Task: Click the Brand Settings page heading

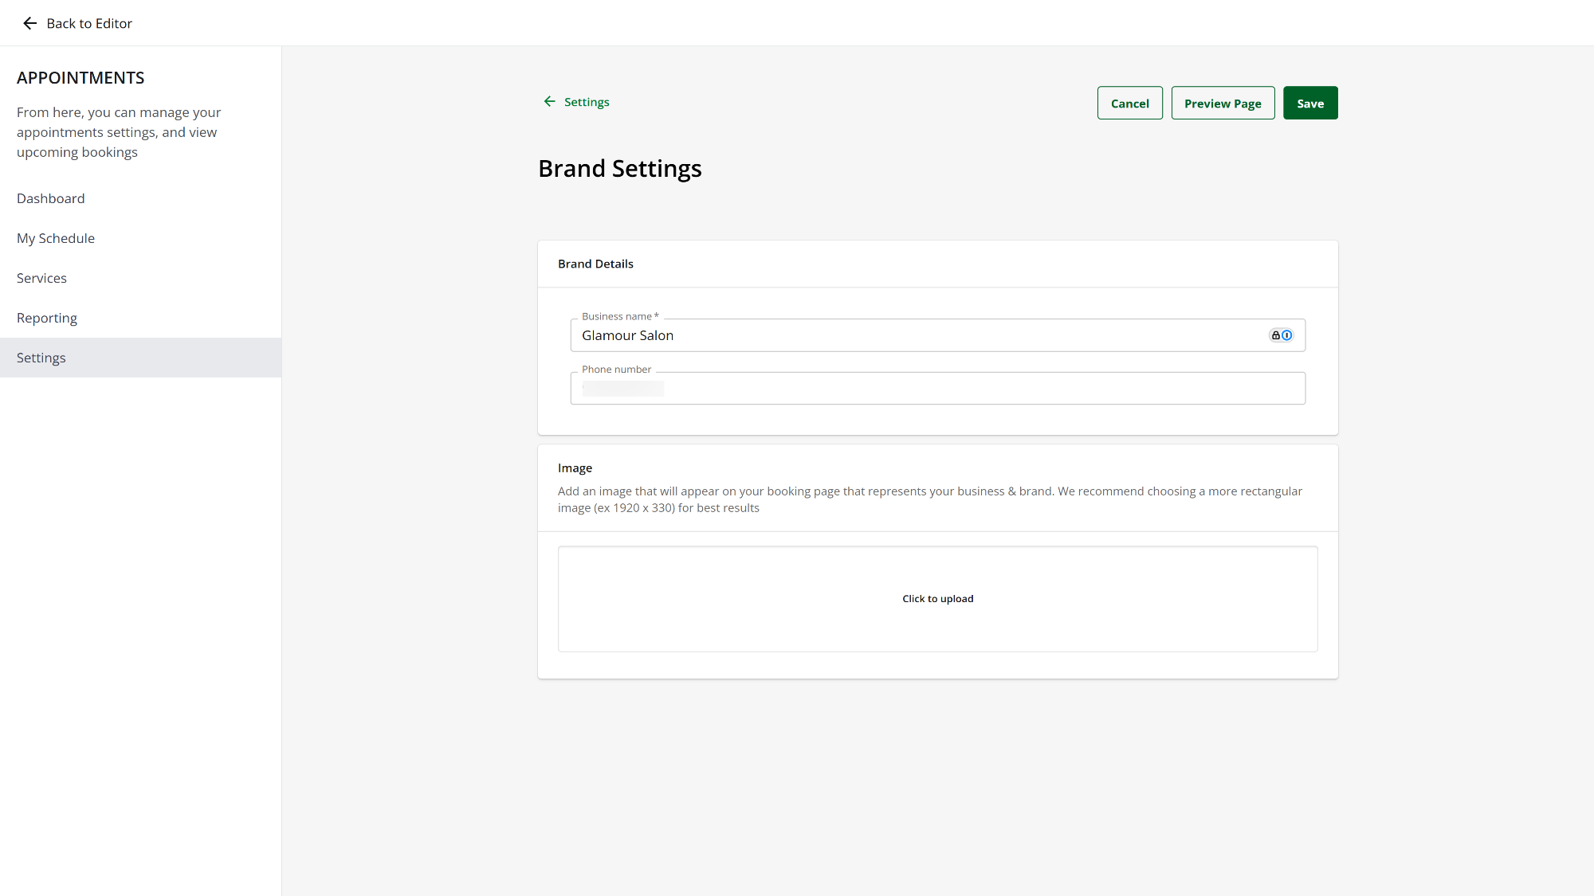Action: click(x=619, y=169)
